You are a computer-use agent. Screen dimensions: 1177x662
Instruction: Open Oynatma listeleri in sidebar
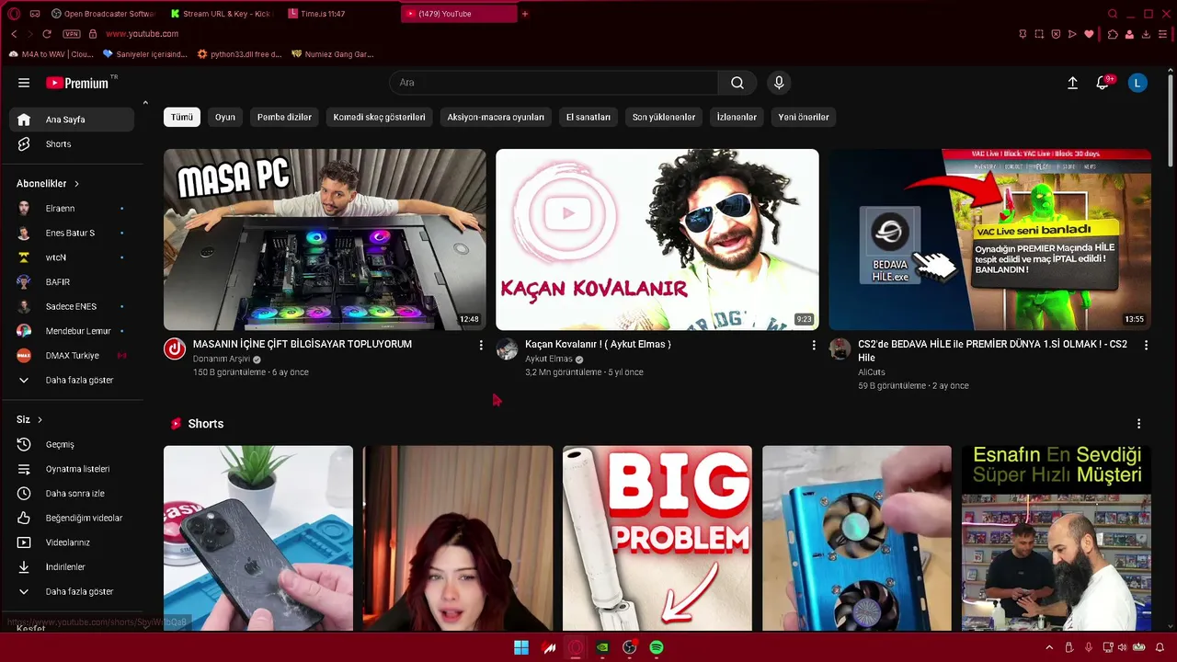click(x=72, y=469)
